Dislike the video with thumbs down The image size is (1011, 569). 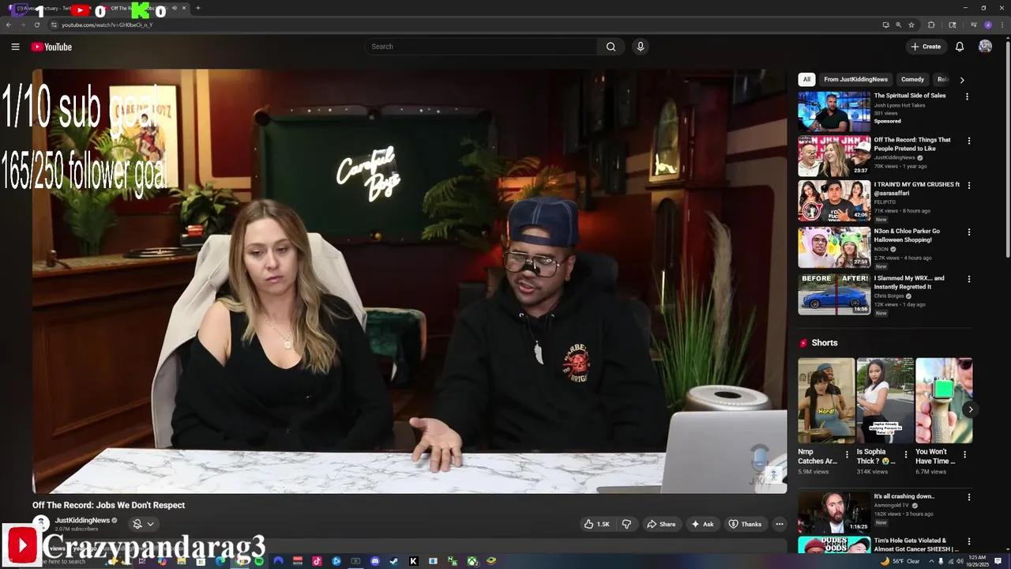click(626, 524)
